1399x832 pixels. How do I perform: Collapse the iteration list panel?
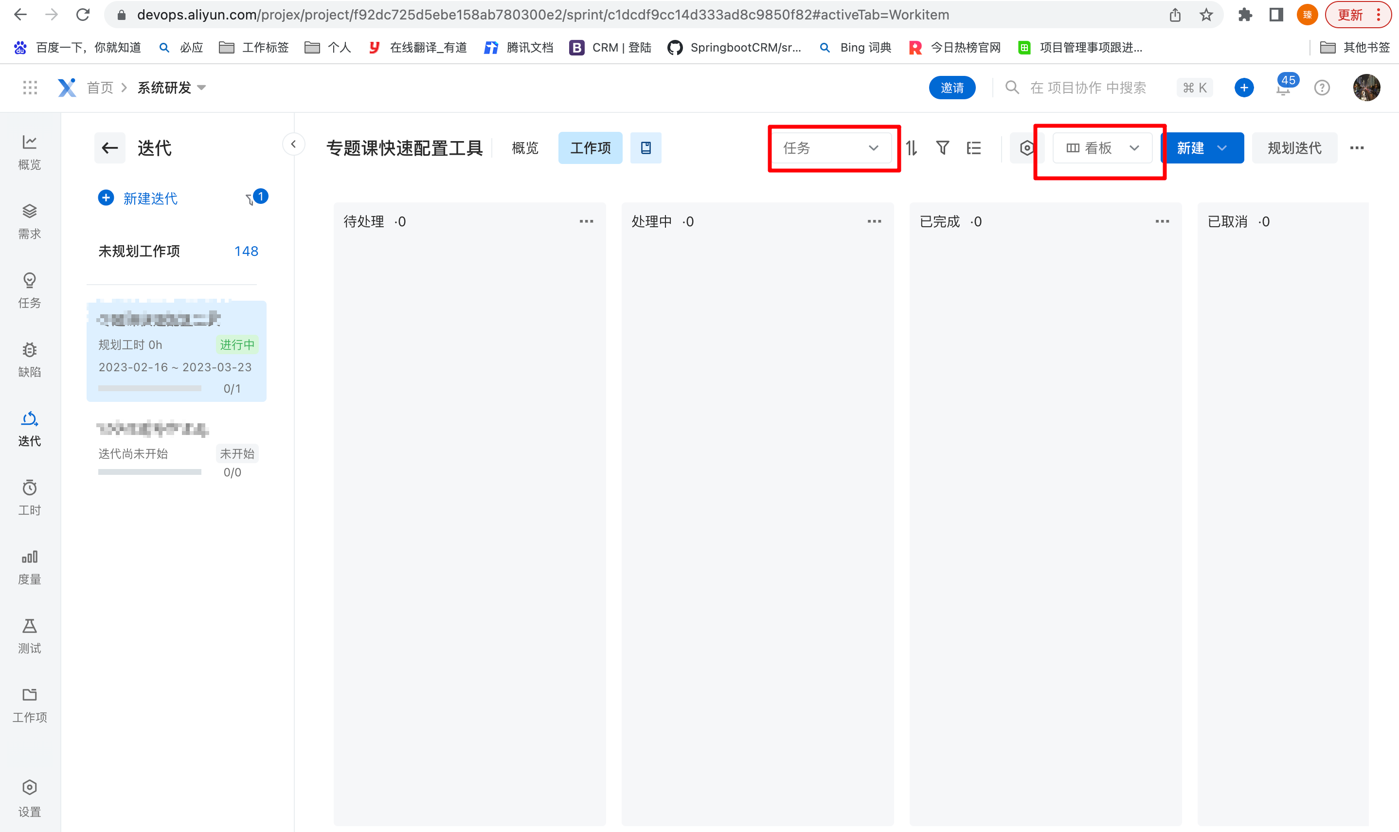(293, 144)
